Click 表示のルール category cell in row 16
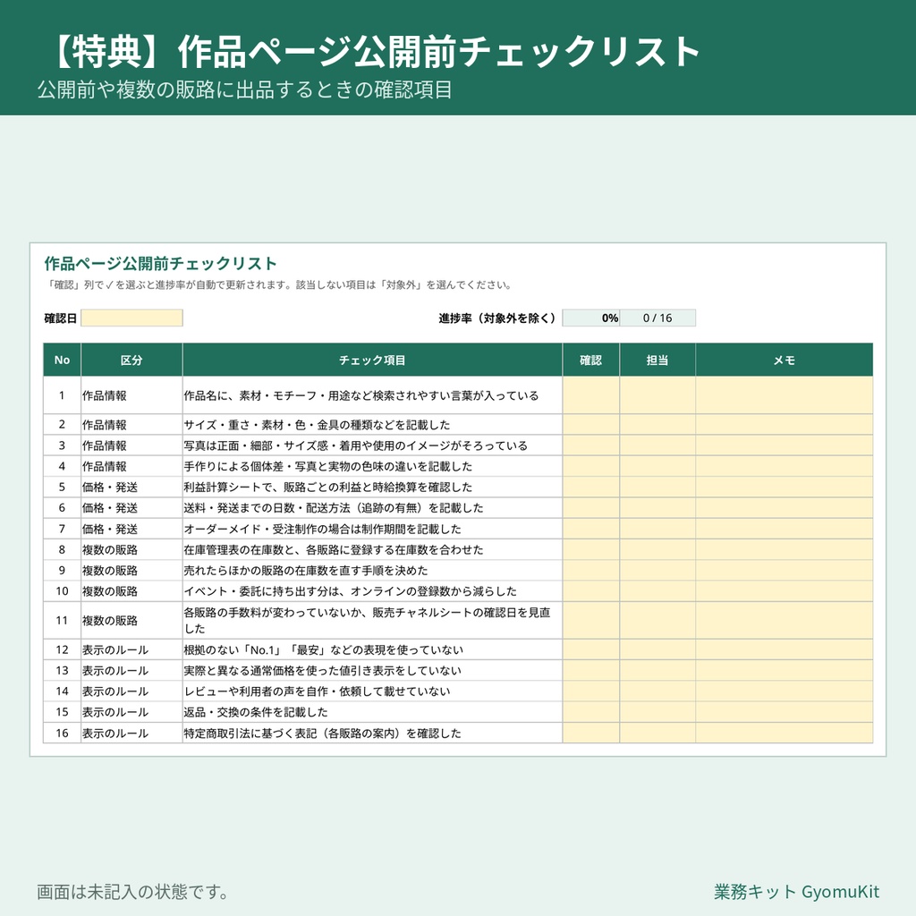 pyautogui.click(x=131, y=734)
